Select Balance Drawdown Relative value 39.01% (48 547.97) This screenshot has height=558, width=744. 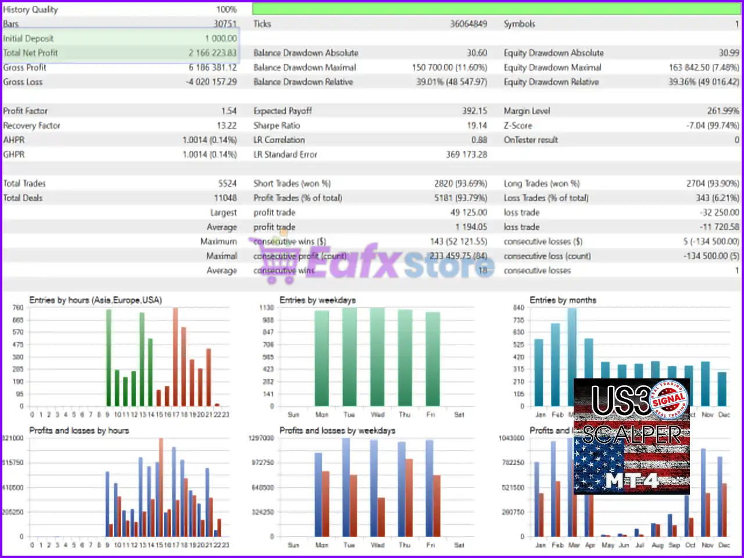pos(452,82)
